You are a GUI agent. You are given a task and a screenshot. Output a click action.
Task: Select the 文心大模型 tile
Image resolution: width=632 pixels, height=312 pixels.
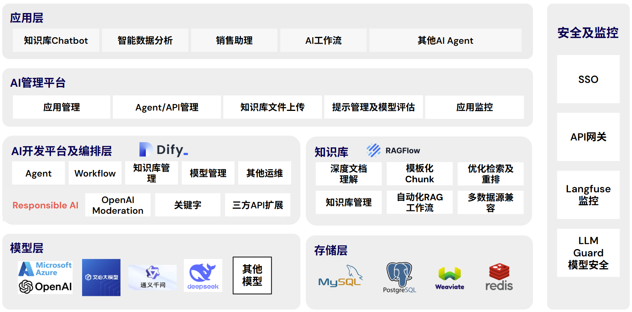click(x=101, y=277)
